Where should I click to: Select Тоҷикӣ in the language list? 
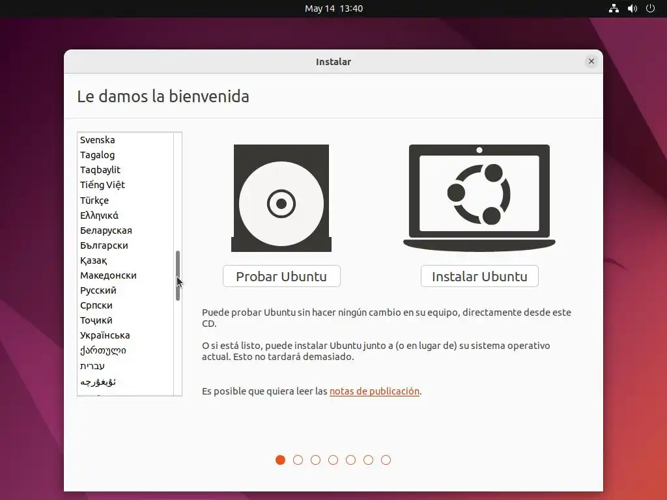point(126,320)
